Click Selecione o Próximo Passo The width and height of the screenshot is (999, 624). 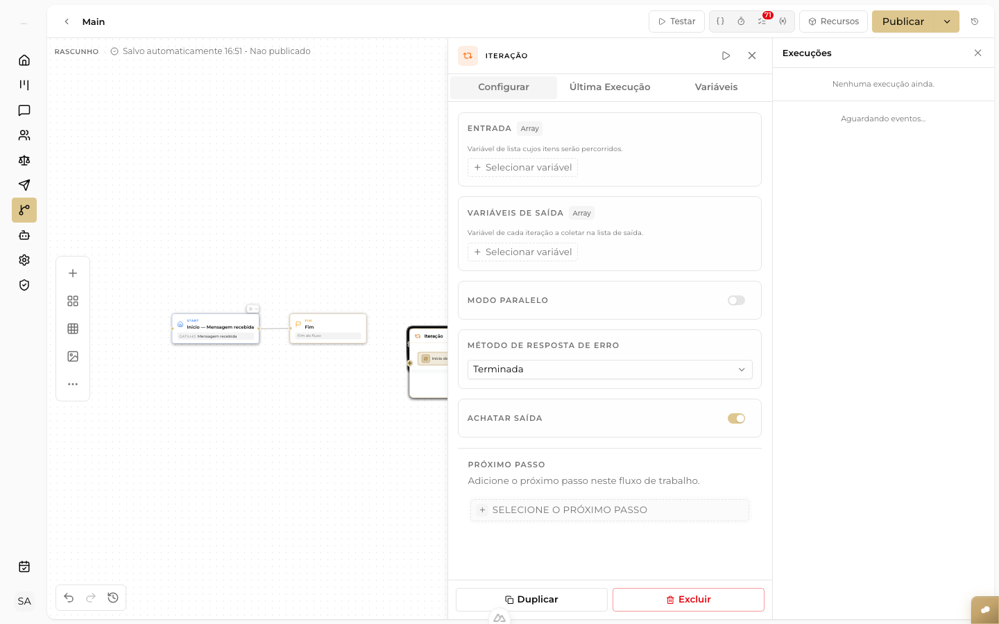610,510
